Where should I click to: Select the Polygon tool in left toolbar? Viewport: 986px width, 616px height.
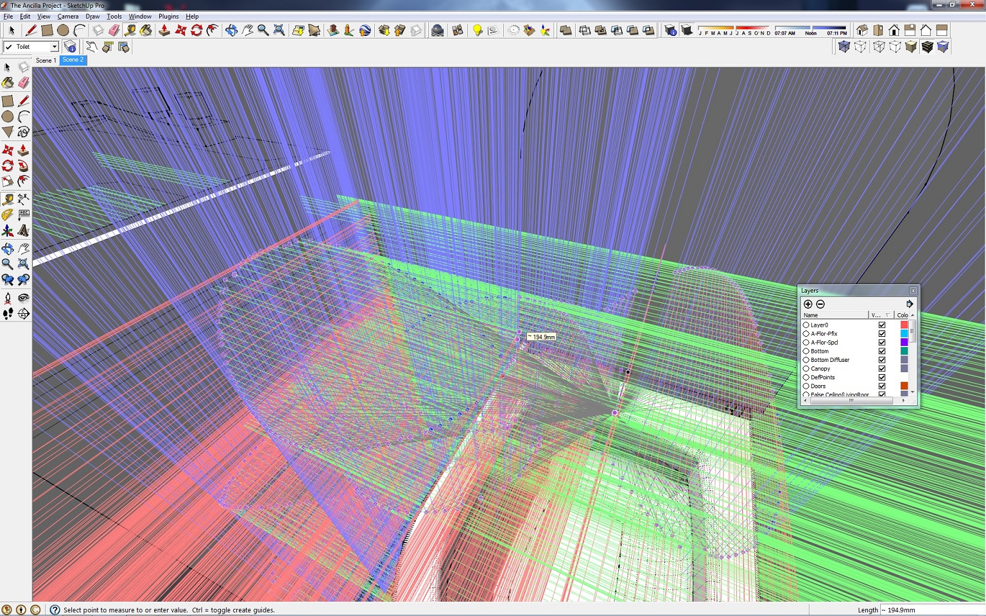[8, 132]
